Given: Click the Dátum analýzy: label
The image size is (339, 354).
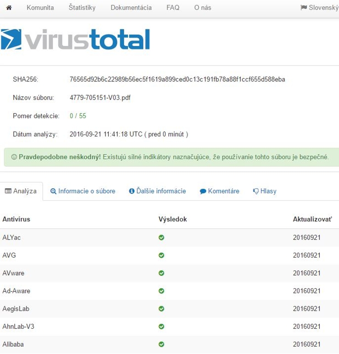Looking at the screenshot, I should [35, 134].
